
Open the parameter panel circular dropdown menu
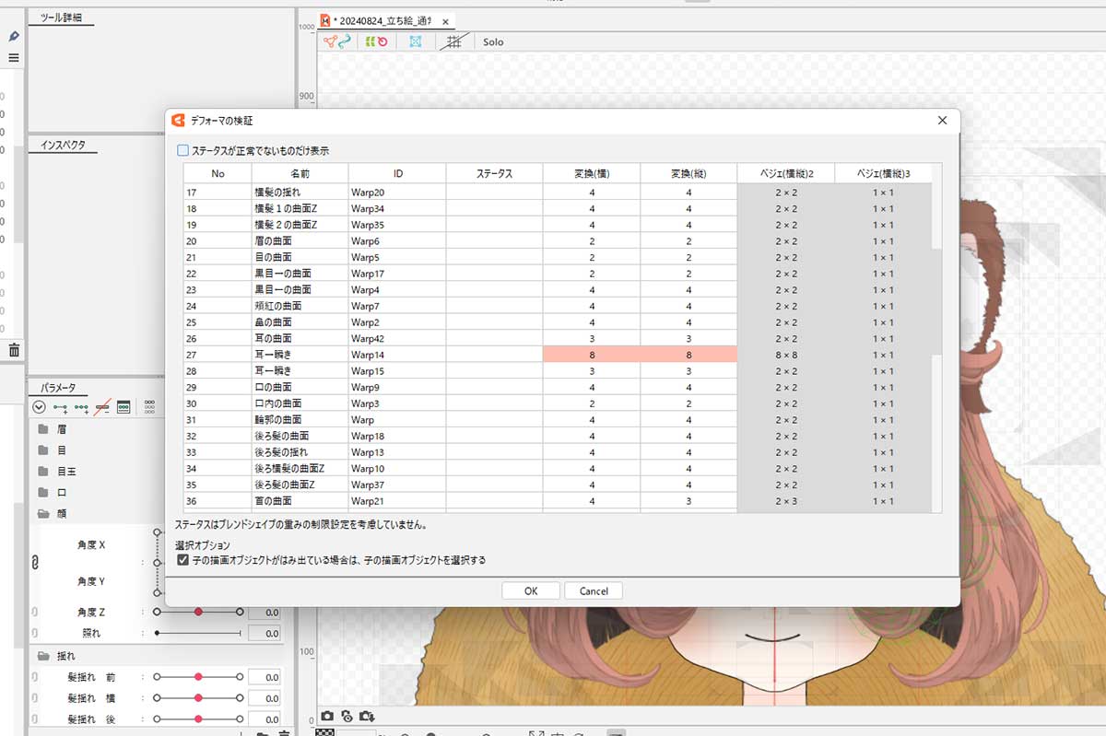tap(39, 406)
